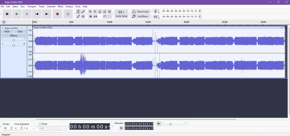
Task: Click the 20:00 mark on the timeline
Action: tap(186, 22)
